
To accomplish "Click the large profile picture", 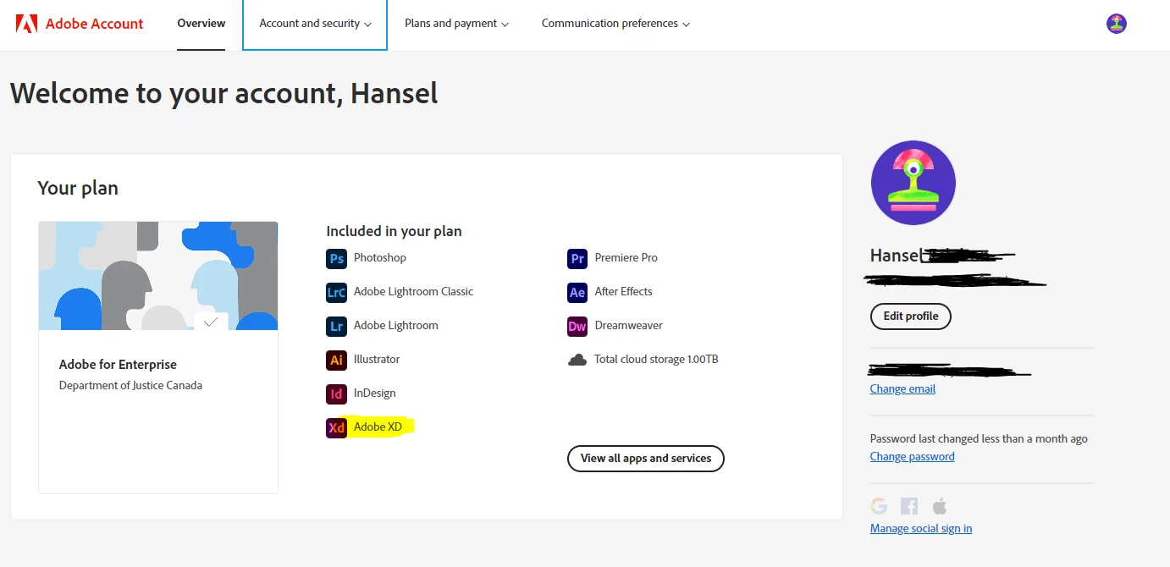I will [913, 183].
